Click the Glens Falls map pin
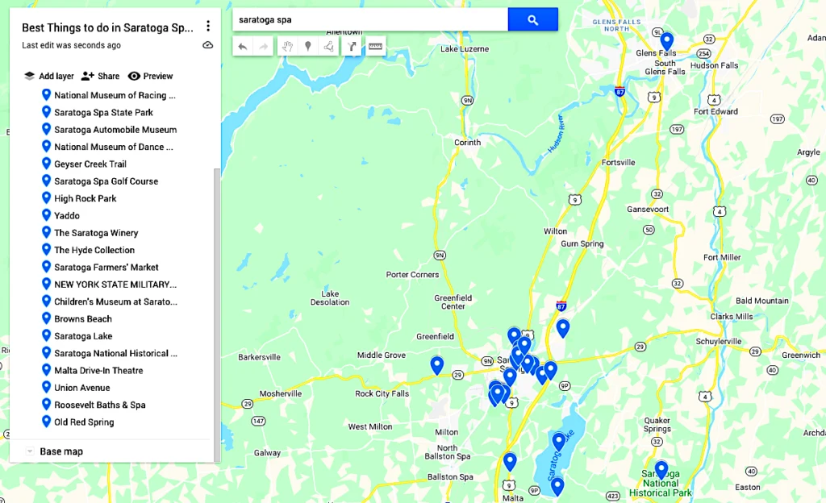The image size is (826, 503). 666,40
